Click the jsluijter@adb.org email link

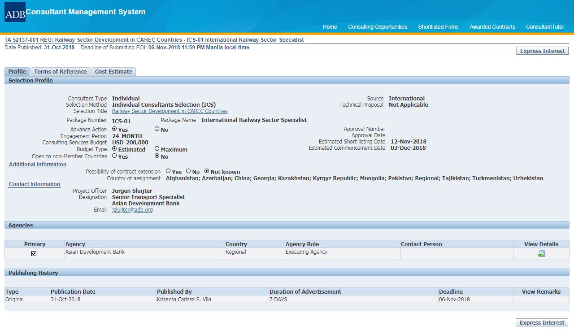132,210
